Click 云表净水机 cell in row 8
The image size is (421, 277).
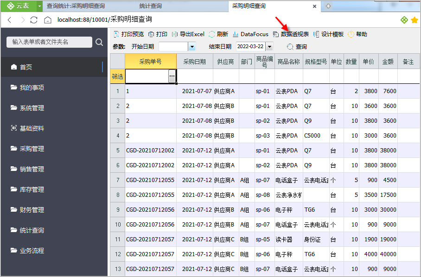coord(289,195)
